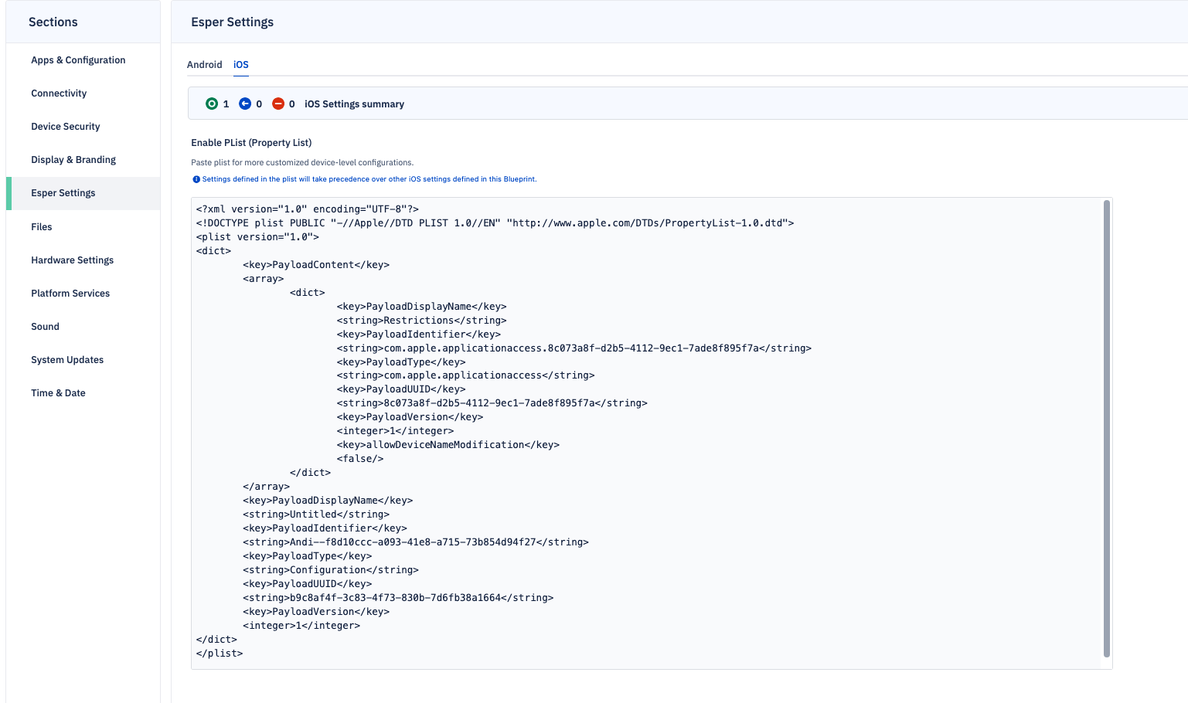
Task: Go to Hardware Settings section
Action: tap(73, 260)
